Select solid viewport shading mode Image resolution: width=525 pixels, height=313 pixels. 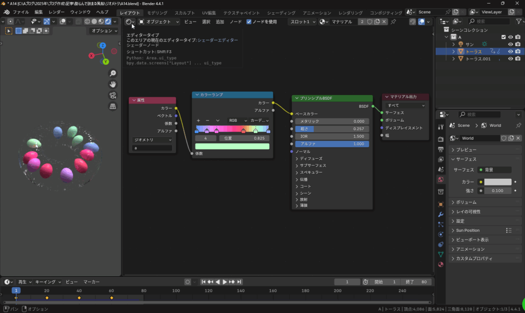coord(94,22)
